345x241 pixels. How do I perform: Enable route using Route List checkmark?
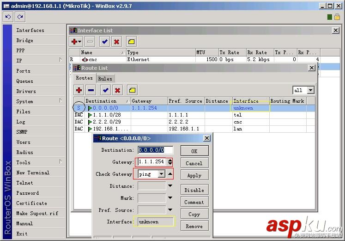click(x=106, y=90)
